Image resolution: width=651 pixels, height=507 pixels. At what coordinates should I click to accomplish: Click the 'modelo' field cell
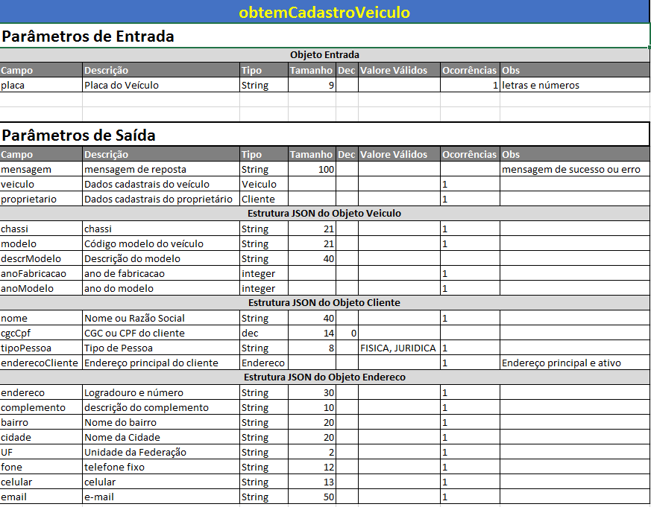(x=41, y=244)
